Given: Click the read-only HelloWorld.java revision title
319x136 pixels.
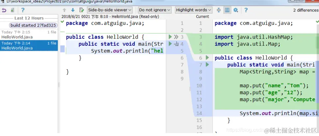Looking at the screenshot, I should pyautogui.click(x=110, y=17).
